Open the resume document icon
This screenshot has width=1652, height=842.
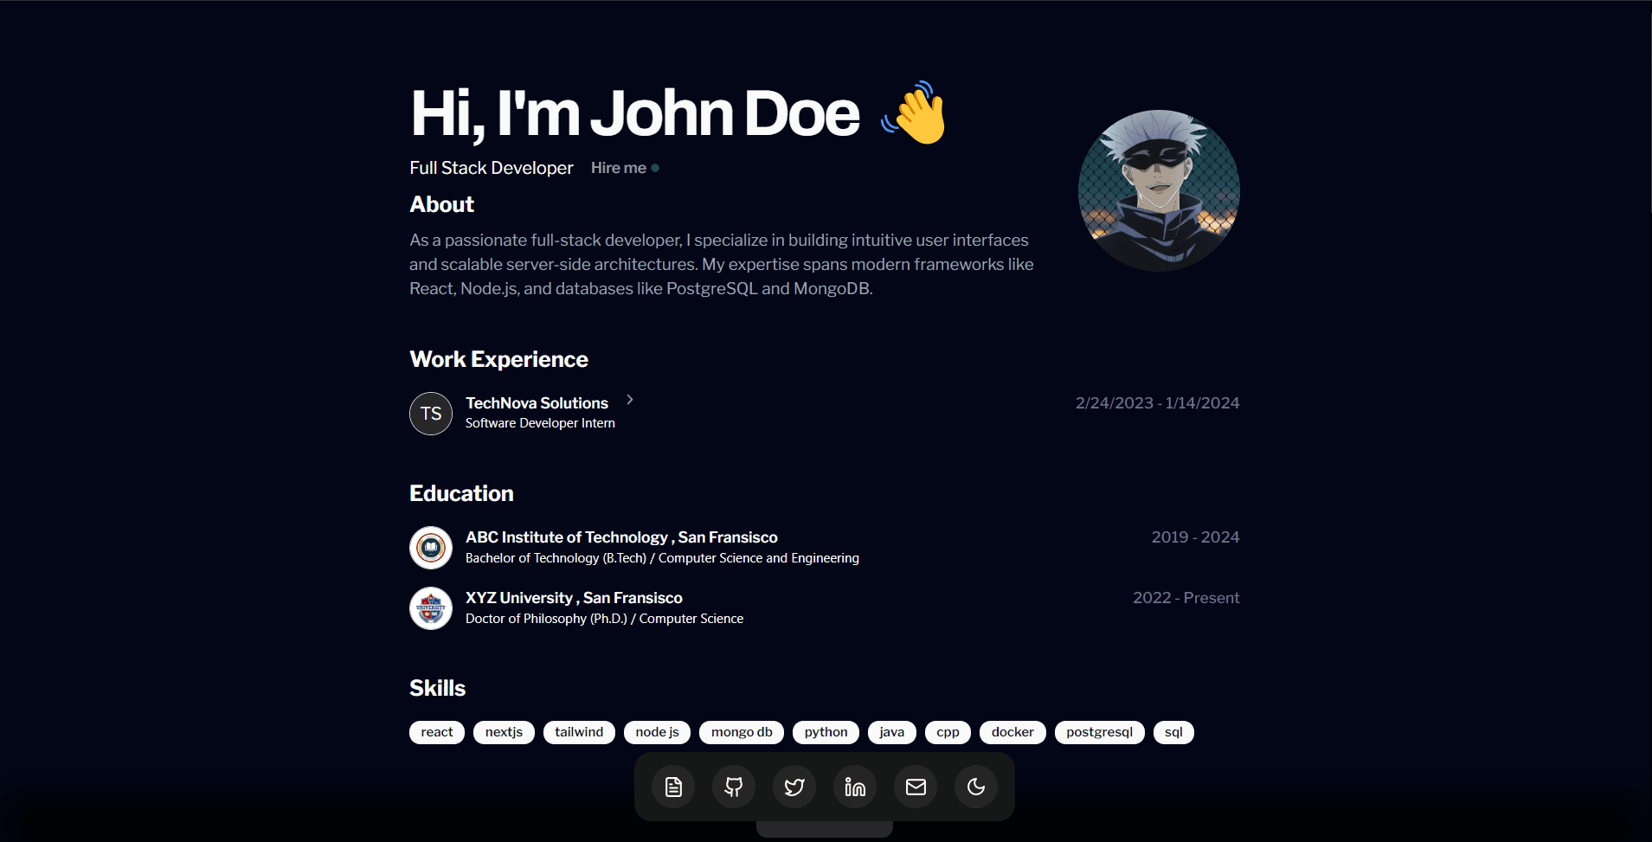pyautogui.click(x=672, y=787)
